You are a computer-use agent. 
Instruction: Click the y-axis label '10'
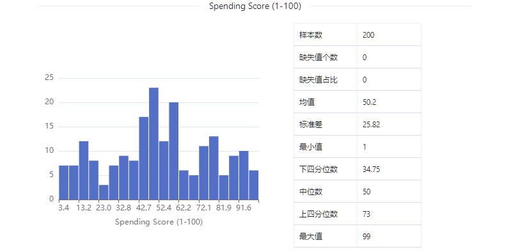[x=49, y=151]
